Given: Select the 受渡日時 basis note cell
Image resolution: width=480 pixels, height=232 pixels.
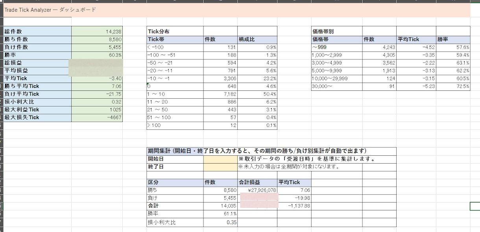Looking at the screenshot, I should coord(317,159).
